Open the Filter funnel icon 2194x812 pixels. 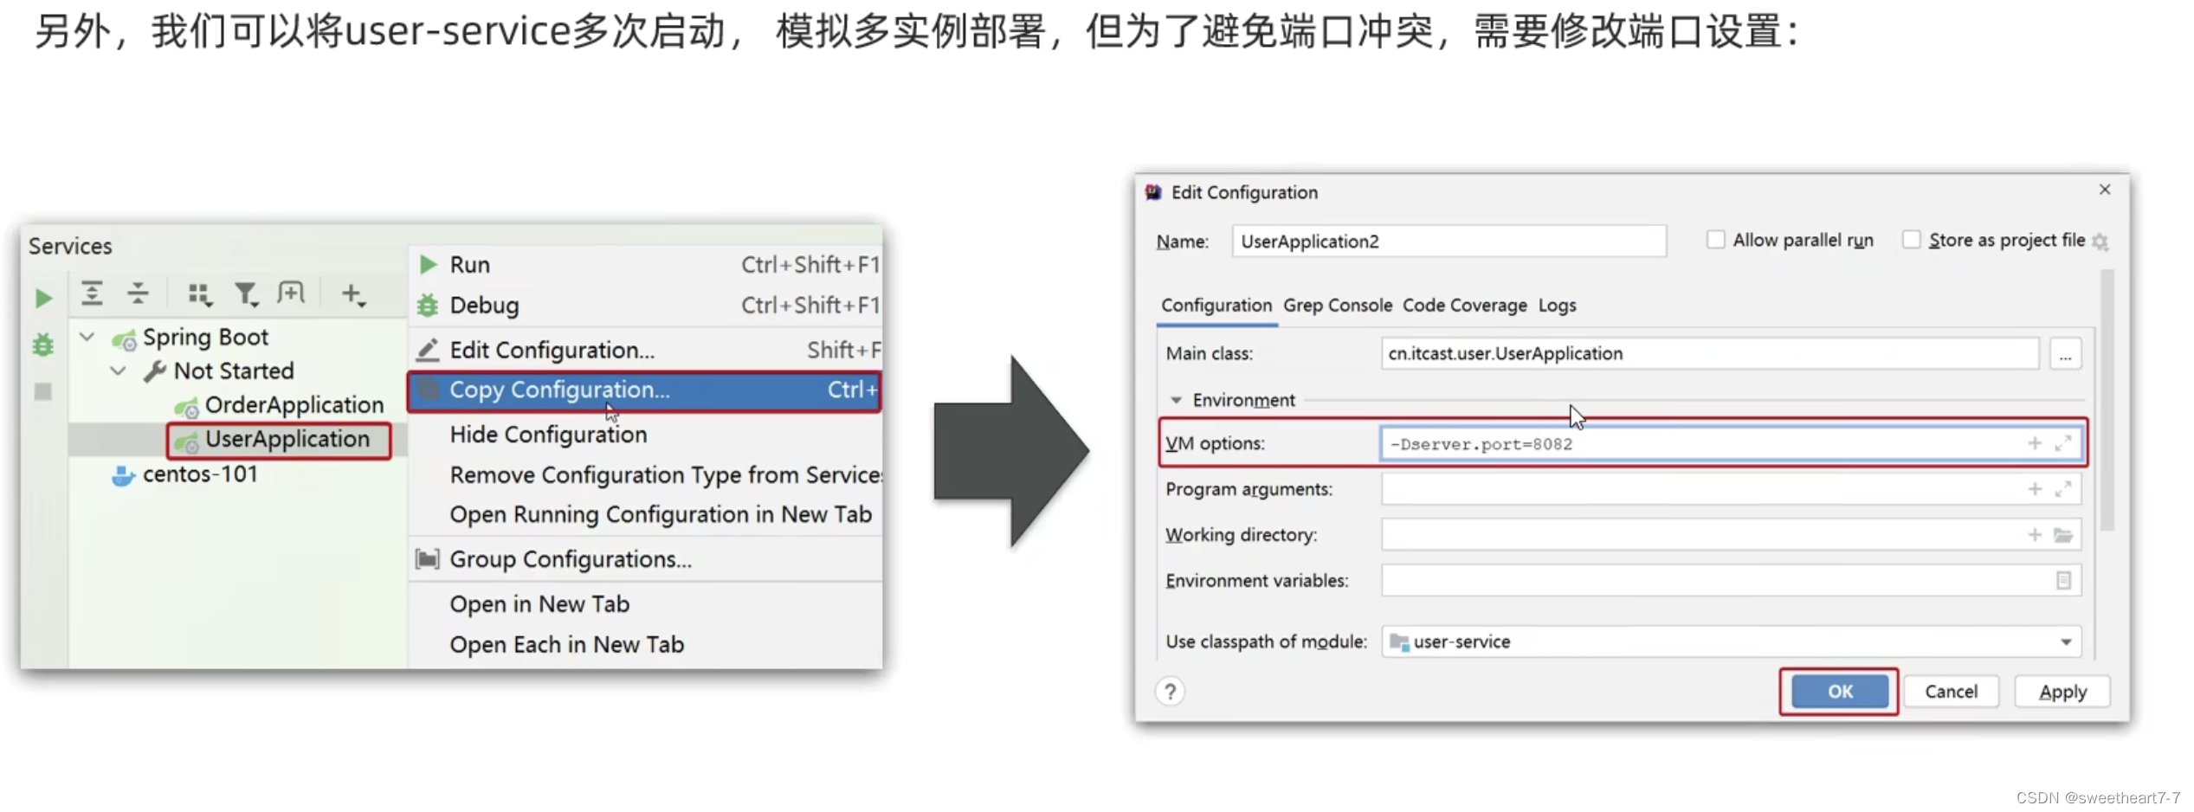[247, 294]
